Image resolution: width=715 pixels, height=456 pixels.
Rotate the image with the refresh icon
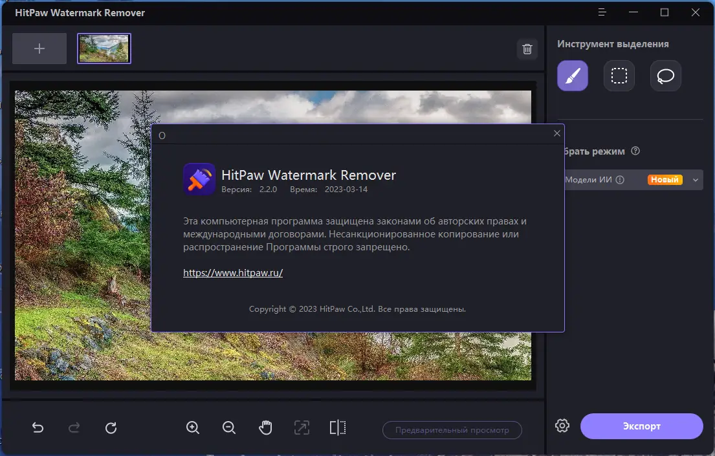point(111,428)
